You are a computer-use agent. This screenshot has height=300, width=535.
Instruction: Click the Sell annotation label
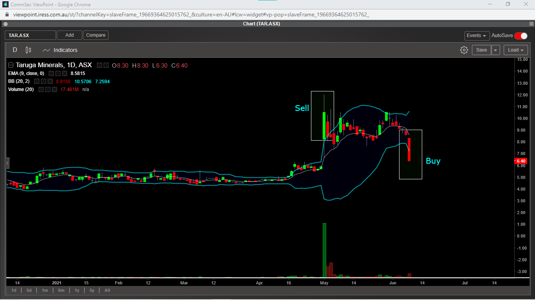(x=302, y=108)
